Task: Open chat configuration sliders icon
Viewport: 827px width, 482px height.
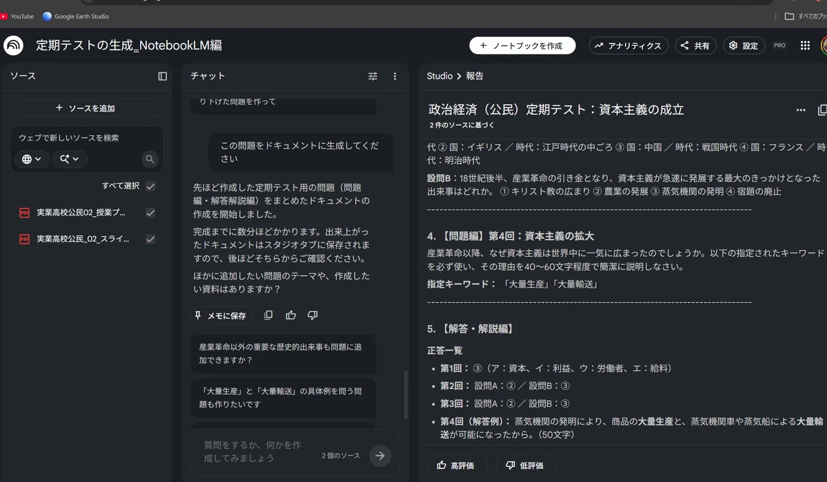Action: coord(373,76)
